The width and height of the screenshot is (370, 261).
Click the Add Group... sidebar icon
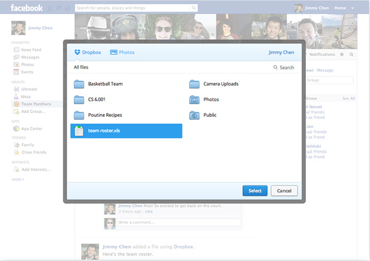click(x=16, y=111)
